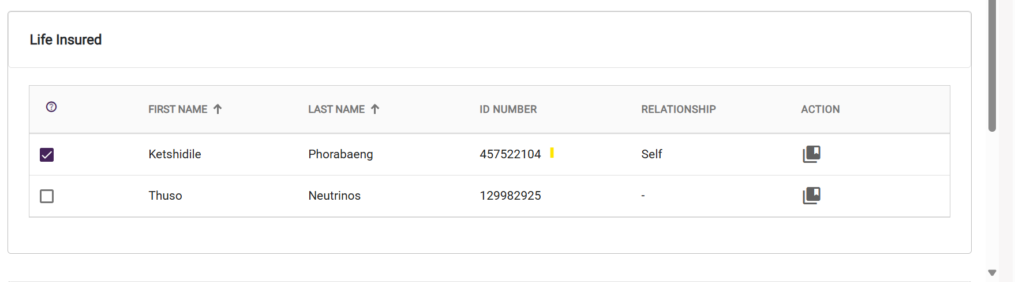The image size is (1015, 282).
Task: Select the first name Ketshidile cell
Action: pyautogui.click(x=175, y=154)
